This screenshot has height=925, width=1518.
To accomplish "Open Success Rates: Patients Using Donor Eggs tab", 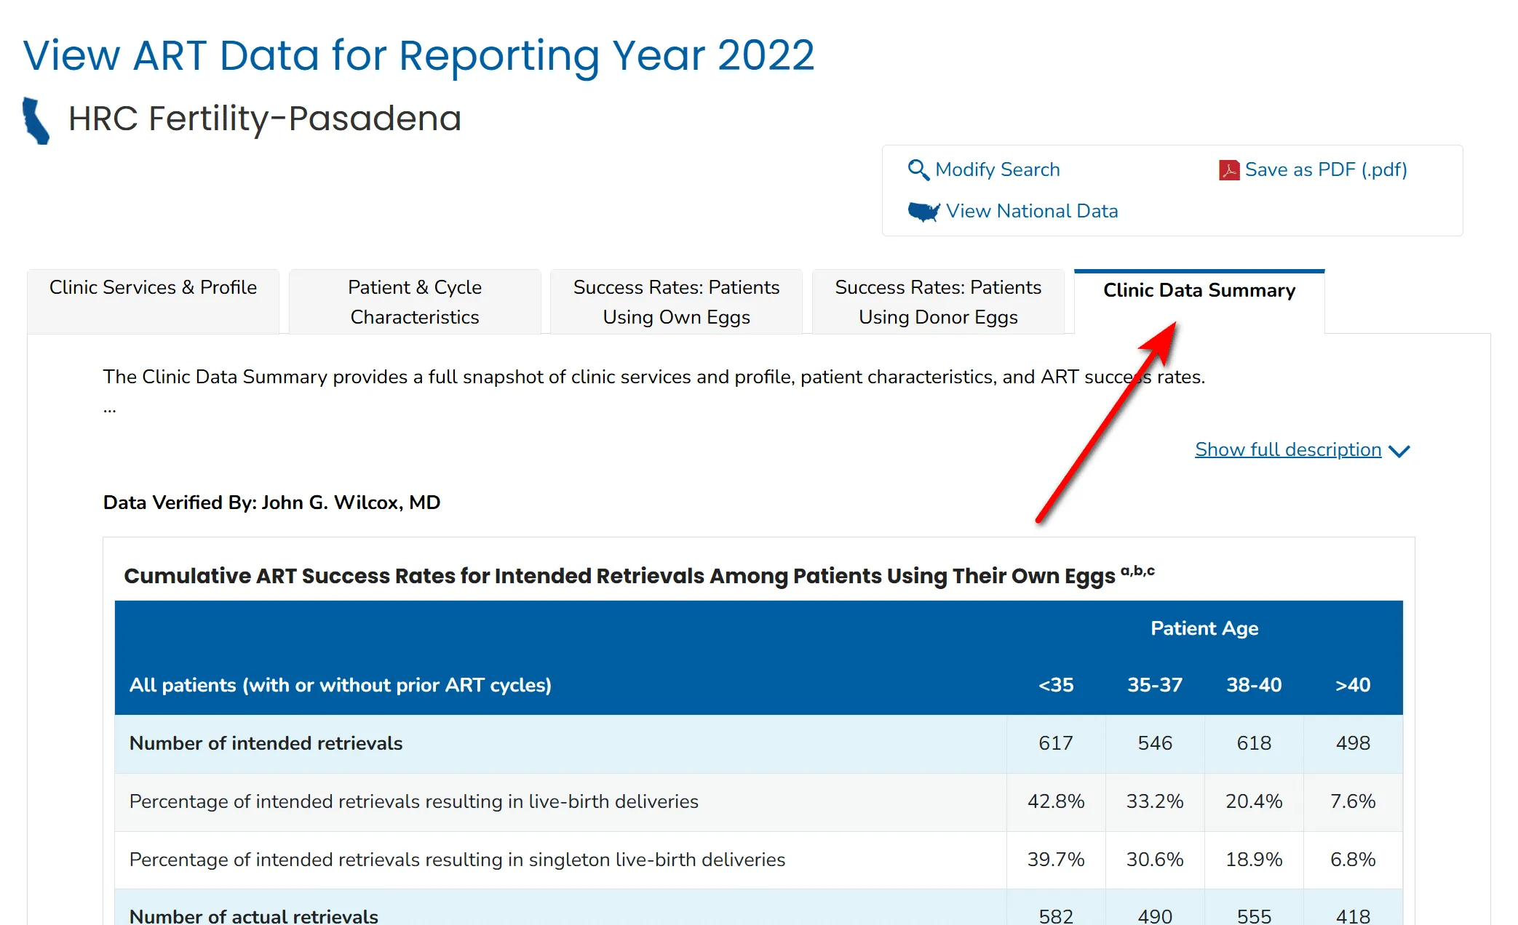I will click(938, 302).
